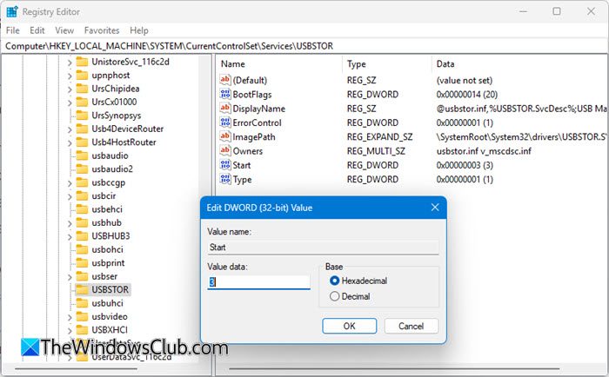Select the Start DWORD value icon
609x377 pixels.
tap(224, 165)
